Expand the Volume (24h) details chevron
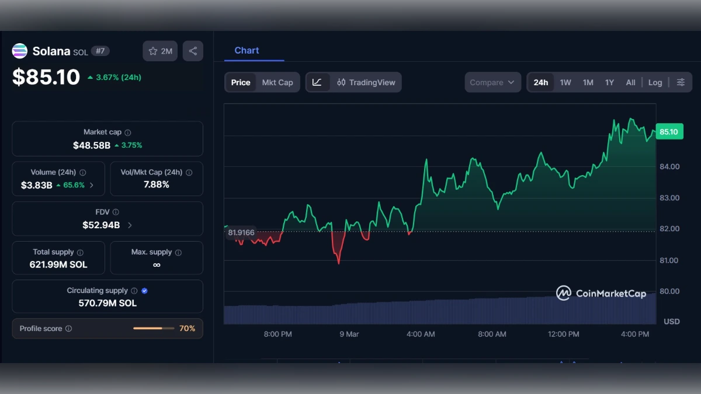Image resolution: width=701 pixels, height=394 pixels. coord(93,185)
